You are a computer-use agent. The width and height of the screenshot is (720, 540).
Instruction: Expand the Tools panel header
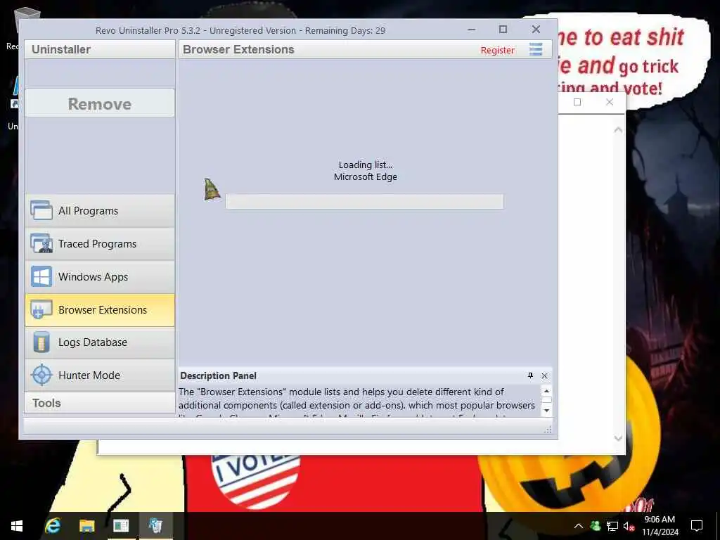click(x=100, y=403)
